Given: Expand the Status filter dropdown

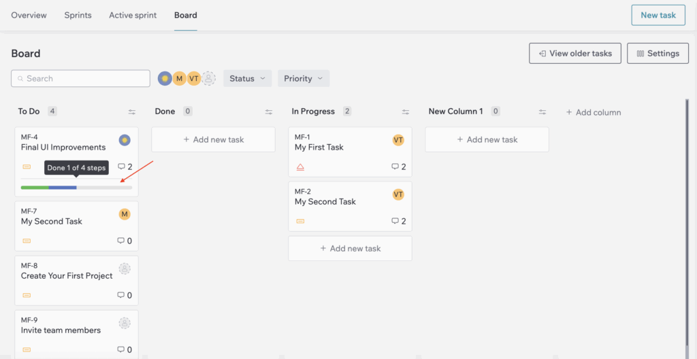Looking at the screenshot, I should click(x=247, y=79).
